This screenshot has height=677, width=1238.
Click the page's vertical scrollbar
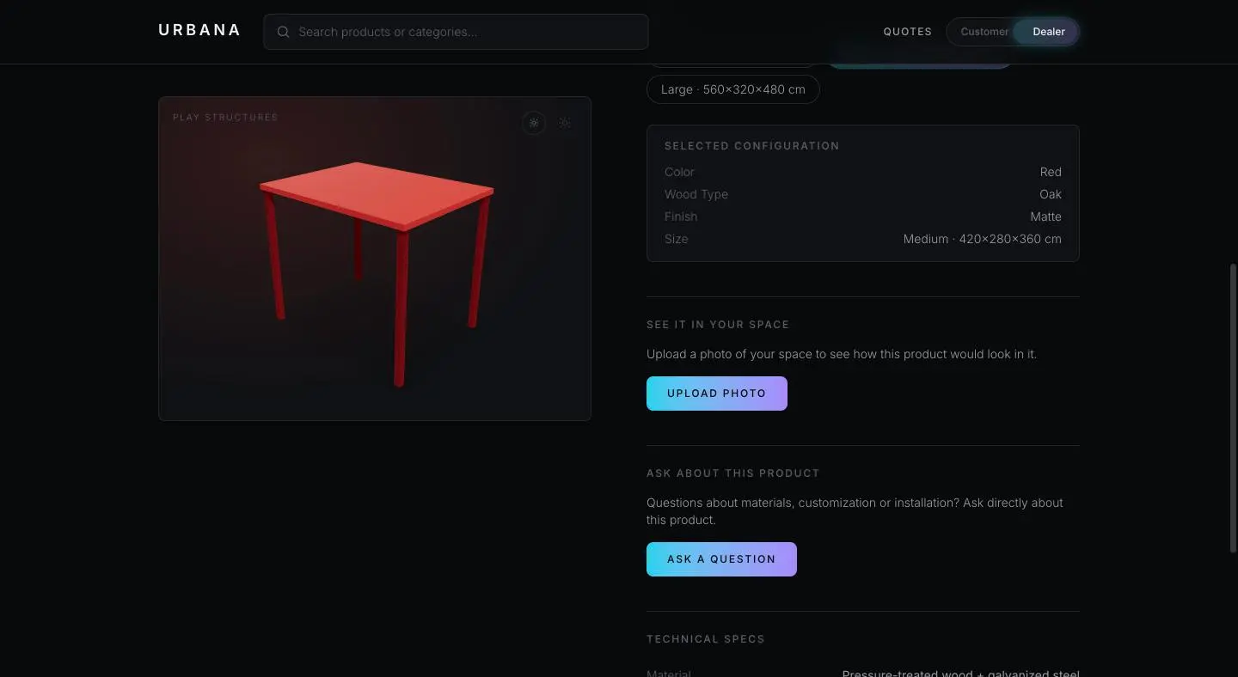click(1234, 408)
